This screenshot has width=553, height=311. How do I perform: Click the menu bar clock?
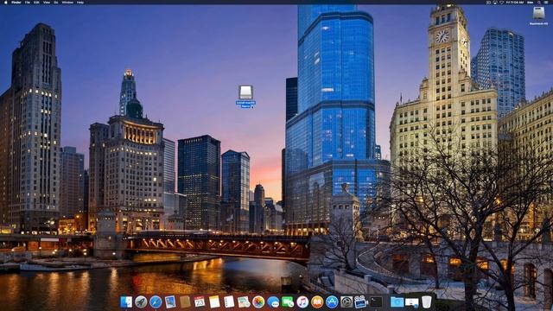[515, 2]
